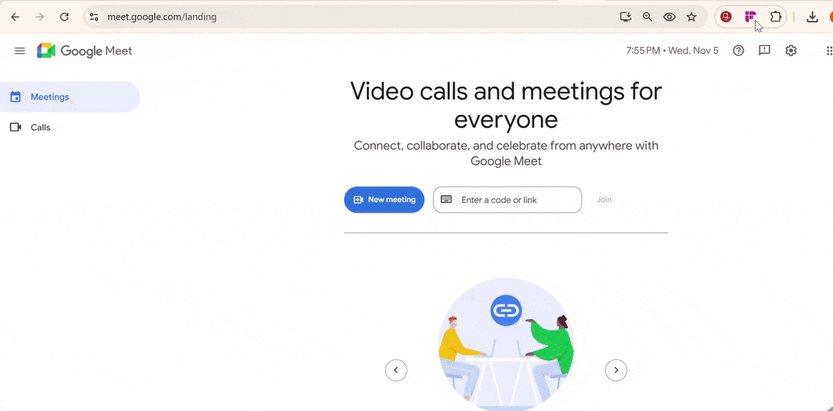The height and width of the screenshot is (411, 833).
Task: Click the Google Meet logo
Action: [85, 51]
